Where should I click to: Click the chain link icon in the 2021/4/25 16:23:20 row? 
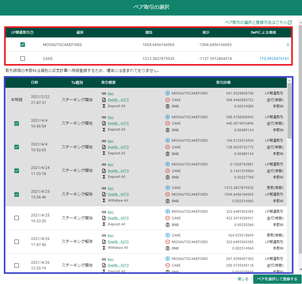[104, 212]
